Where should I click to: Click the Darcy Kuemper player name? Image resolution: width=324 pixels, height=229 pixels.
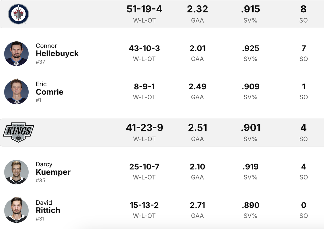click(x=53, y=168)
